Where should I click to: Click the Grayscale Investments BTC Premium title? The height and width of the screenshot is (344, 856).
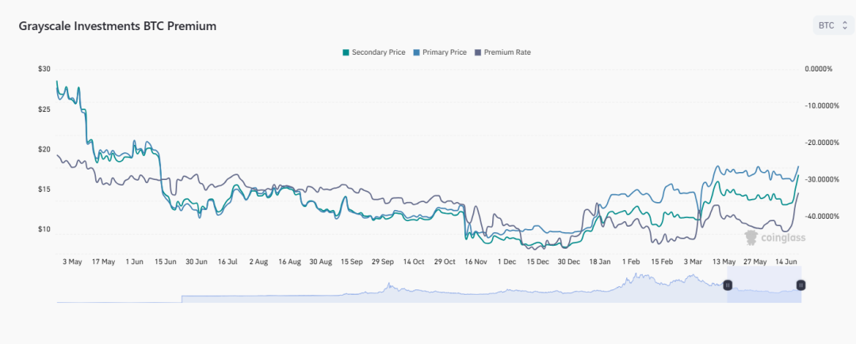[x=117, y=26]
